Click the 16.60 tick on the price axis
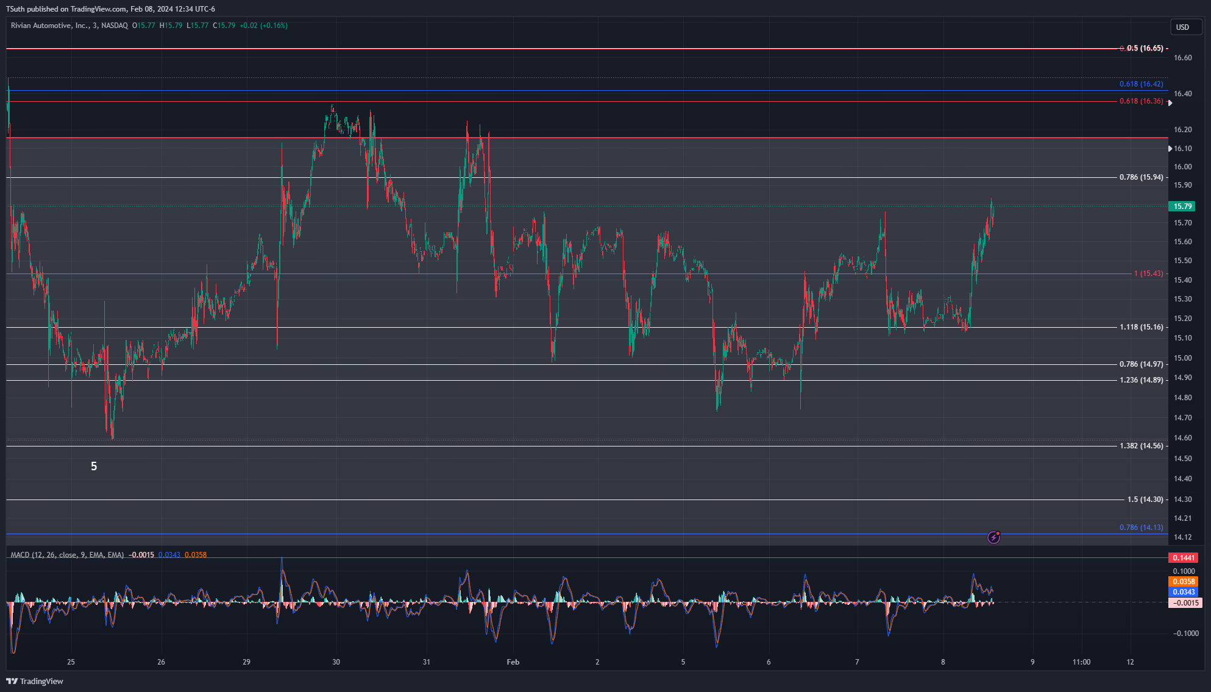Screen dimensions: 1211x692 (x=1183, y=58)
